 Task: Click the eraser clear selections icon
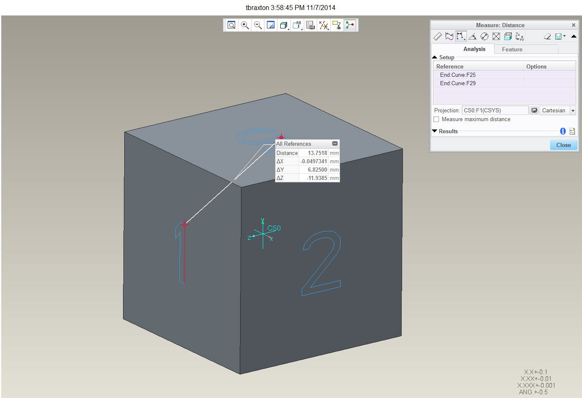547,36
